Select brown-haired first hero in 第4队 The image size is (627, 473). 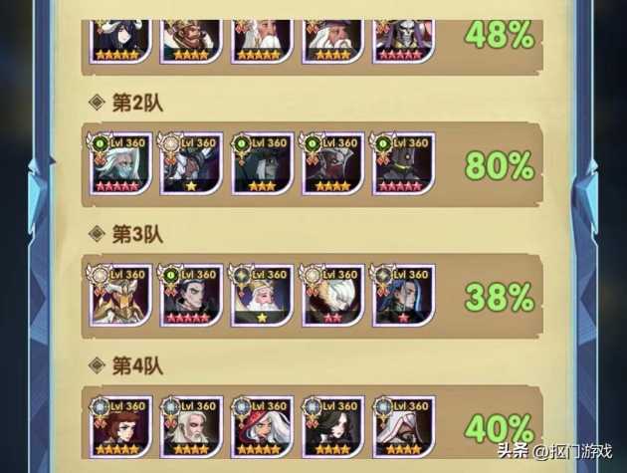[120, 427]
